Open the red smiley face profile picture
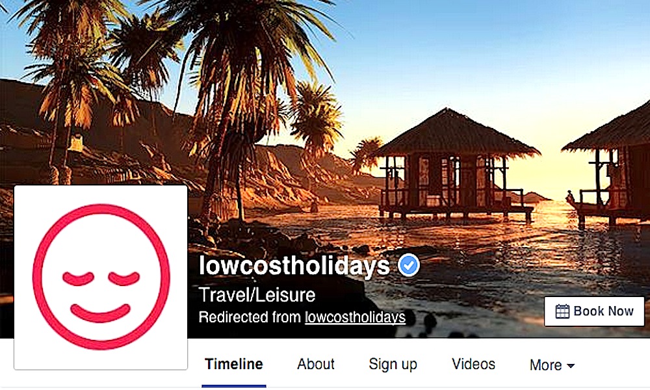650x390 pixels. [101, 277]
